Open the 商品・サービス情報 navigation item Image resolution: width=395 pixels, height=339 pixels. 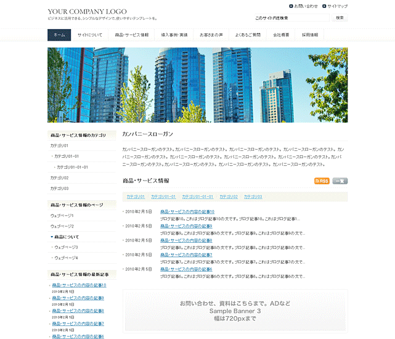pyautogui.click(x=131, y=35)
